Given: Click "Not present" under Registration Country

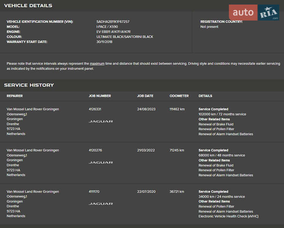Looking at the screenshot, I should tap(209, 27).
